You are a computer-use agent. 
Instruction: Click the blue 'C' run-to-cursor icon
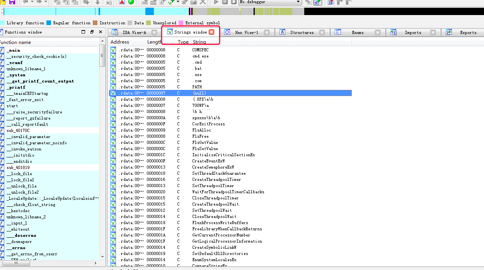click(317, 2)
